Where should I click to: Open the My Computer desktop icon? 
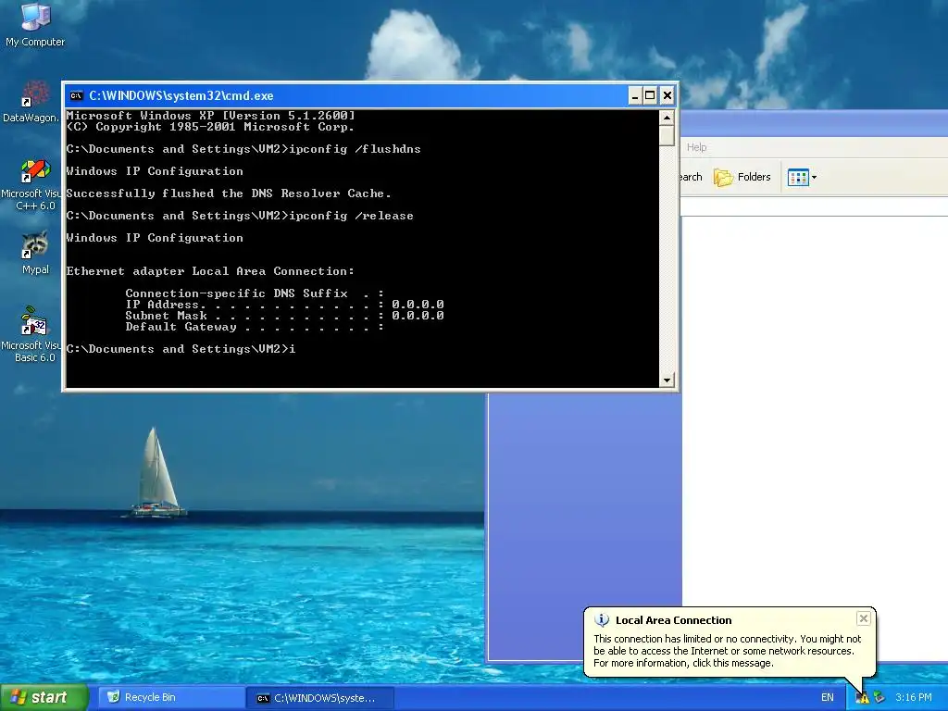35,25
